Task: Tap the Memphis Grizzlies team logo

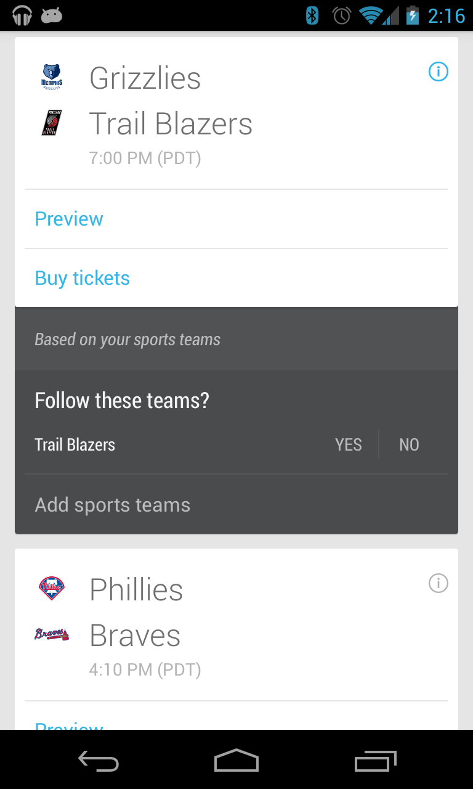Action: 52,78
